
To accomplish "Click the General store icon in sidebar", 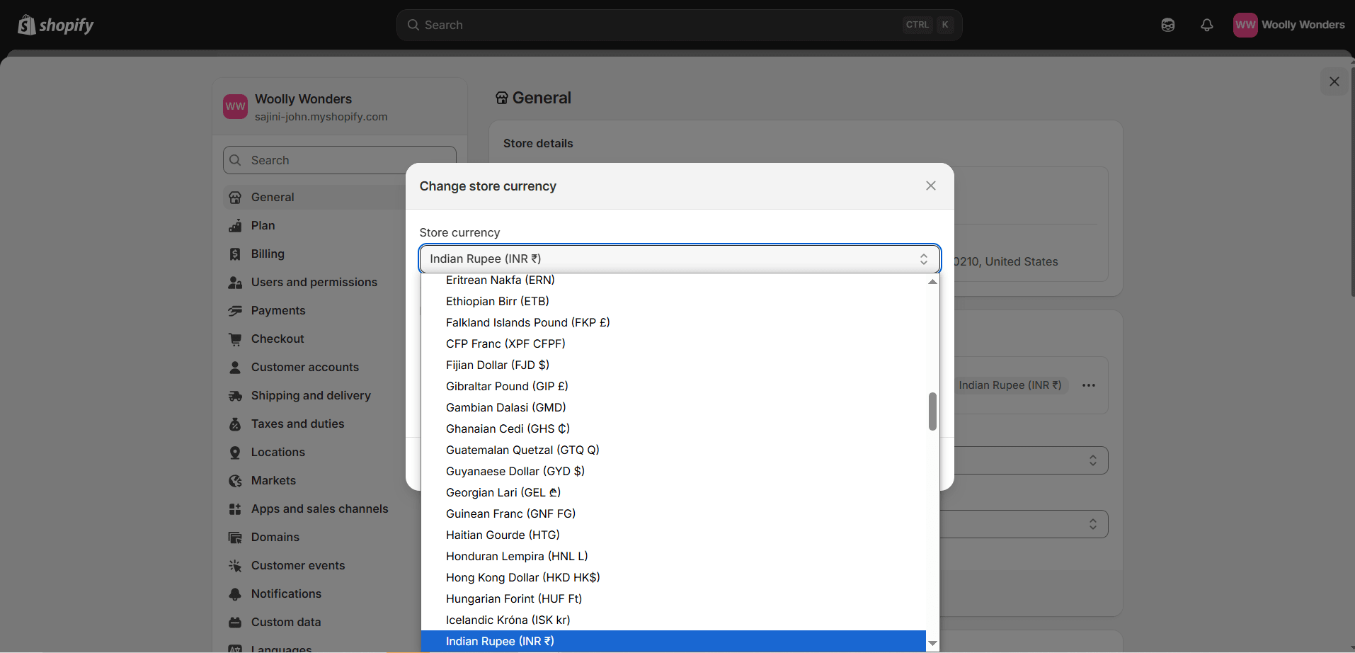I will 235,198.
